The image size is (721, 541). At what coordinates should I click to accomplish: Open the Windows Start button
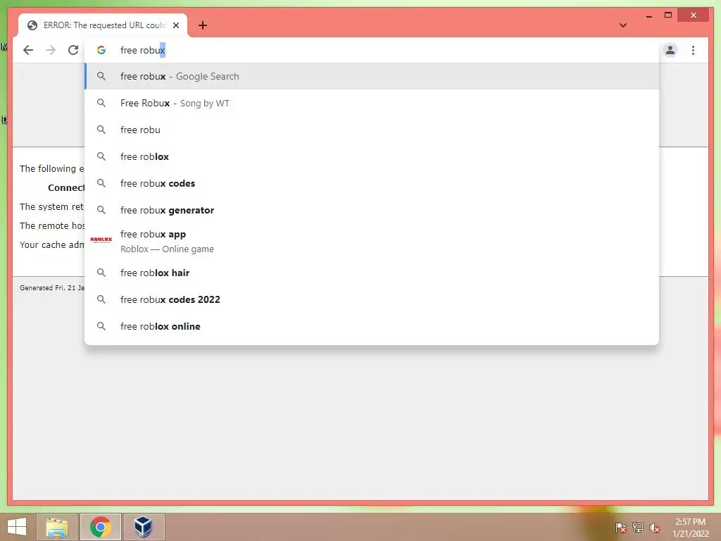coord(17,527)
